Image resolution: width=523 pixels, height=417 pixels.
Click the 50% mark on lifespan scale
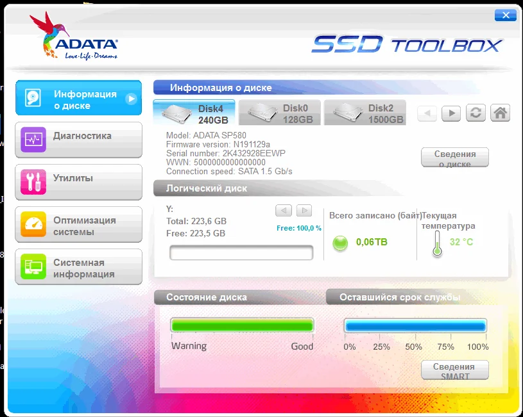[414, 347]
